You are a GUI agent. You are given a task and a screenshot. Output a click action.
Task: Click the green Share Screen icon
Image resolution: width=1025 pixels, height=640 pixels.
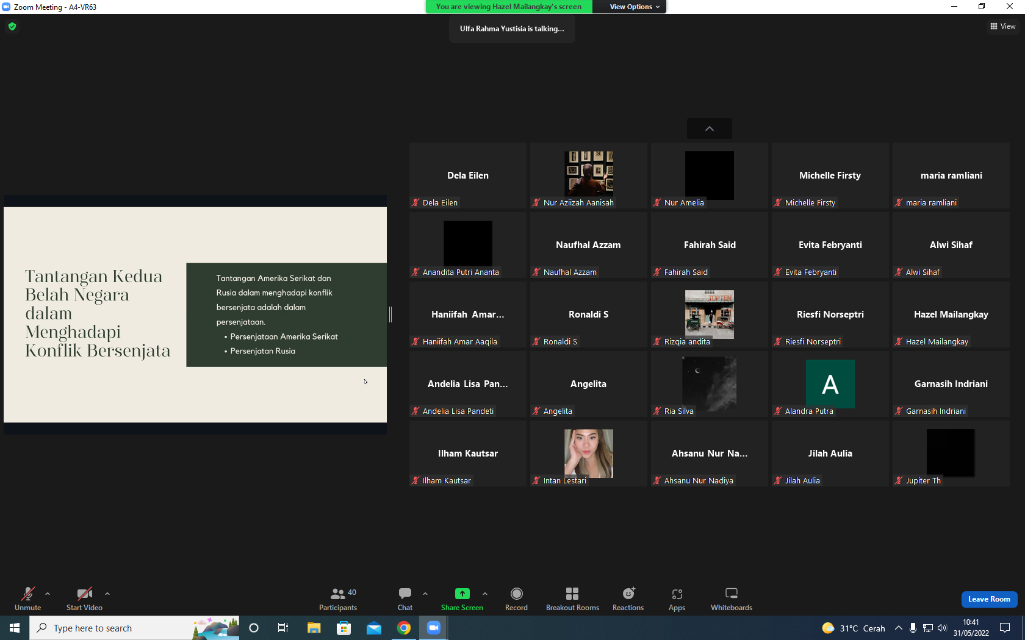coord(462,594)
